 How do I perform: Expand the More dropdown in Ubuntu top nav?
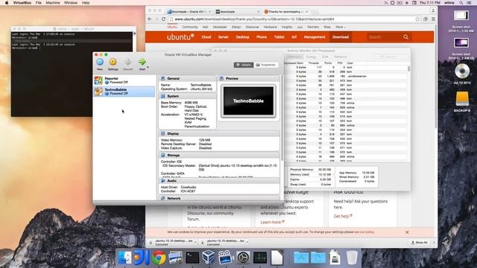point(340,27)
